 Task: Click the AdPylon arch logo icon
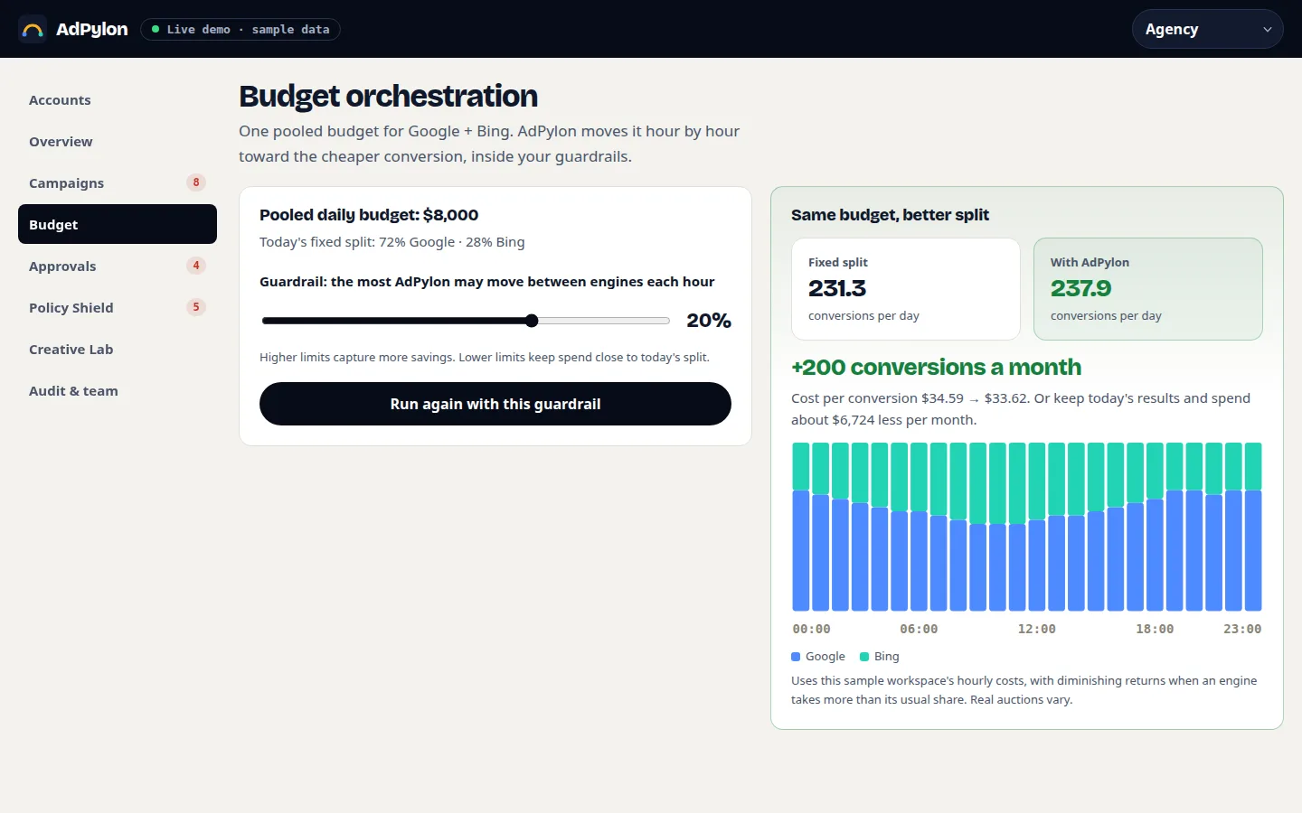tap(33, 29)
